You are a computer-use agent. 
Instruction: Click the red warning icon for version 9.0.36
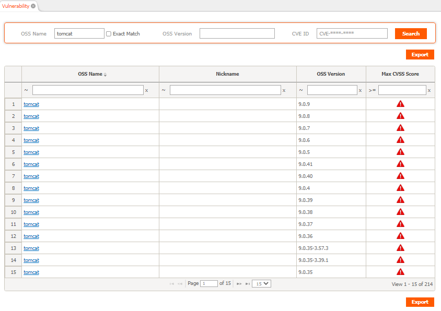click(x=400, y=236)
